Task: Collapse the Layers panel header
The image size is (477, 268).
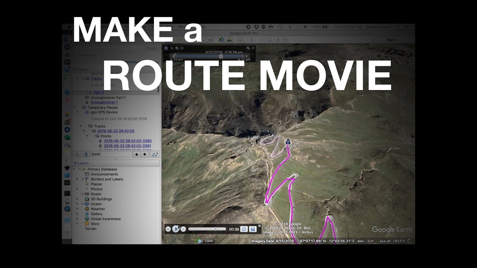Action: tap(76, 163)
